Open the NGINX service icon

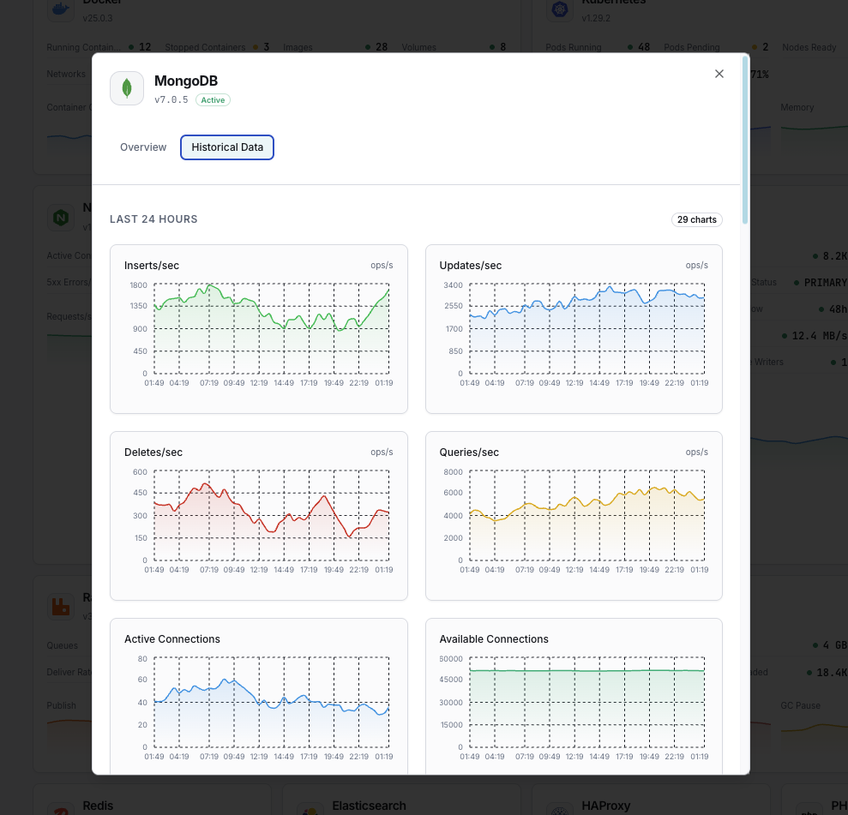[x=60, y=218]
